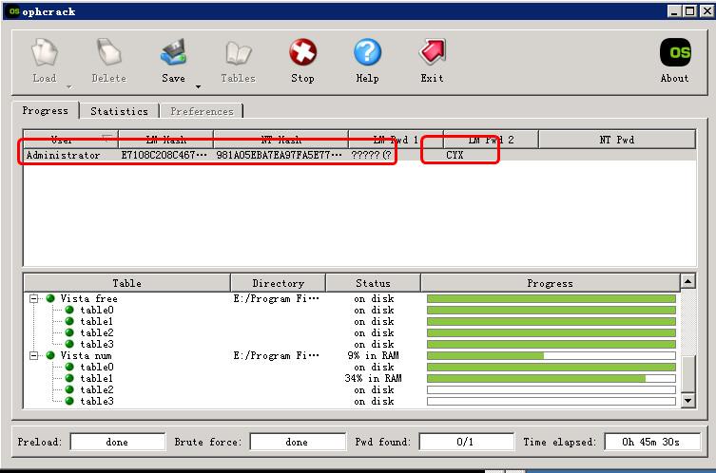Click the Status column header
The height and width of the screenshot is (473, 716).
[373, 283]
